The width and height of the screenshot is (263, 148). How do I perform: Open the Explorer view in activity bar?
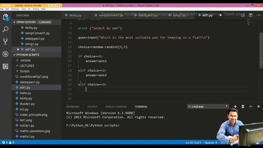tap(5, 17)
